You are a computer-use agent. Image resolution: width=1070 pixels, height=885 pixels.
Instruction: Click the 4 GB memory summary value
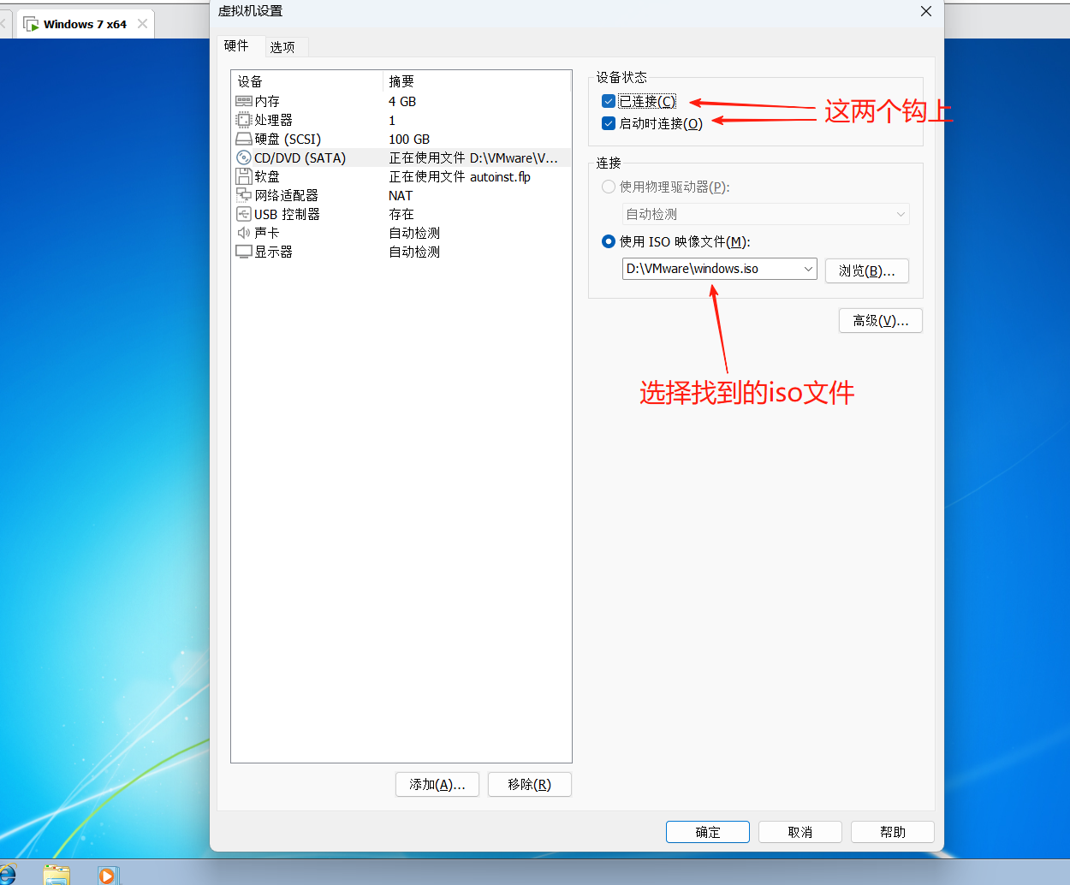point(402,101)
